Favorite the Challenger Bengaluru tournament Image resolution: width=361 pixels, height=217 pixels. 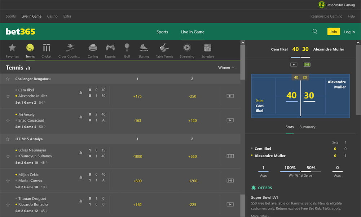(x=8, y=79)
